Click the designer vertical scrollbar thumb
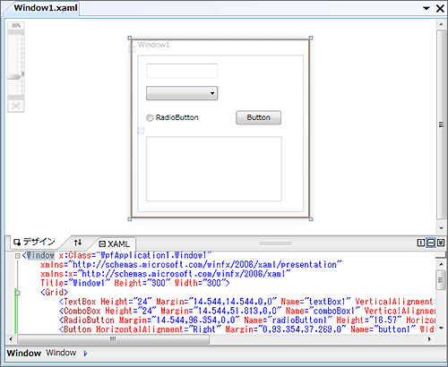The image size is (448, 367). 441,124
